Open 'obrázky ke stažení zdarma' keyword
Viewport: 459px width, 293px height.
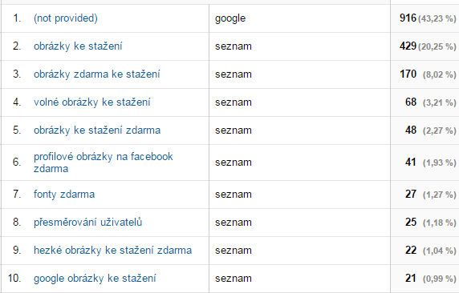(x=97, y=130)
